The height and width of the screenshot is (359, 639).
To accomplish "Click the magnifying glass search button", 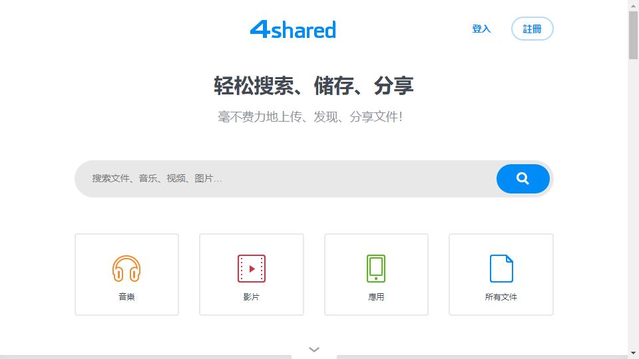I will [523, 179].
